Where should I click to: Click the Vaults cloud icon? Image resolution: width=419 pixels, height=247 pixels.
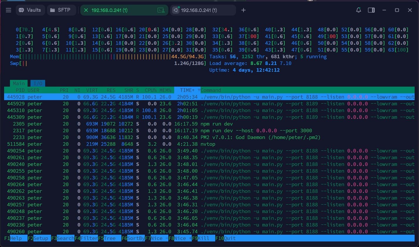[21, 10]
